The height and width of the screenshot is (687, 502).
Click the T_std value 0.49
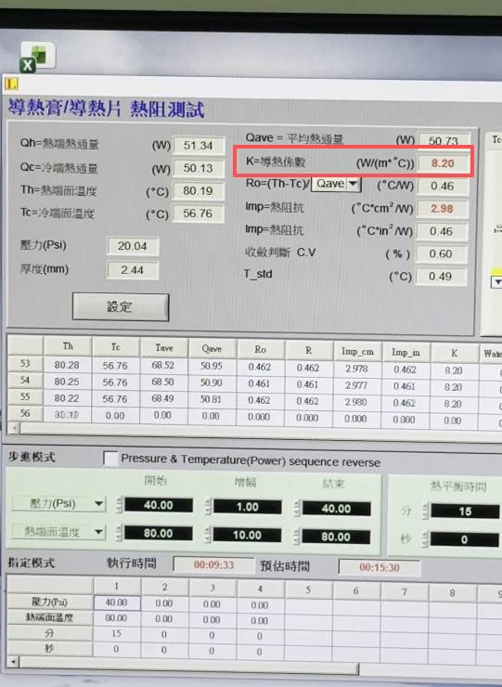coord(441,277)
